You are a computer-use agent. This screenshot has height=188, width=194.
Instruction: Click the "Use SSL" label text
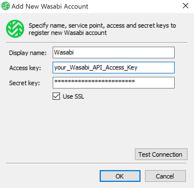tap(73, 97)
